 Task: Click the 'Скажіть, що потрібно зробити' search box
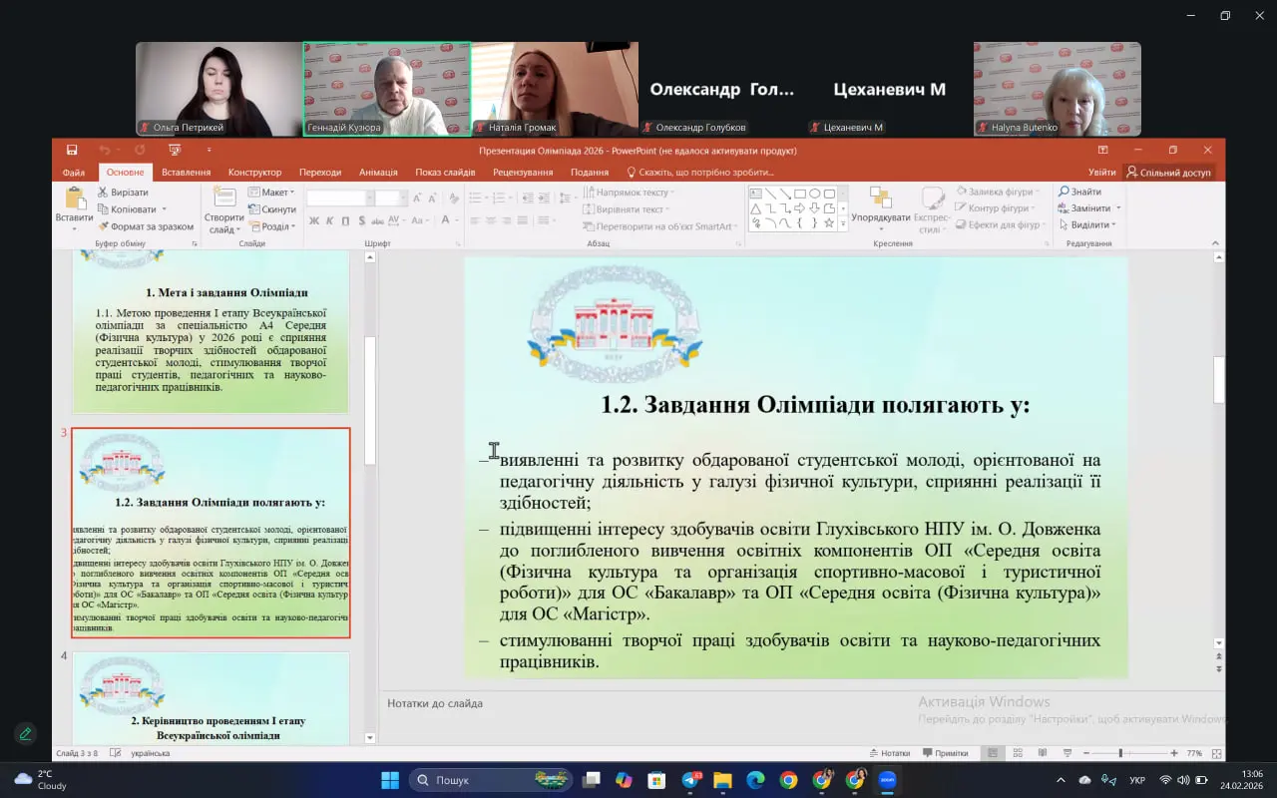point(698,173)
